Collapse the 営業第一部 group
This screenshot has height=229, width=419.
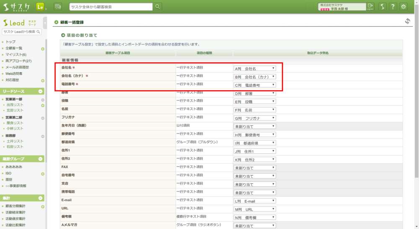[43, 99]
